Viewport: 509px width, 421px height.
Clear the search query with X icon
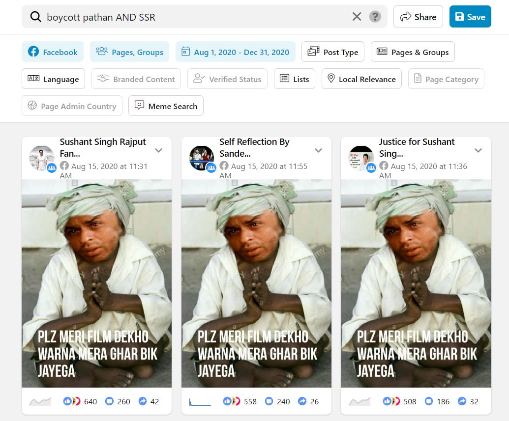(357, 17)
